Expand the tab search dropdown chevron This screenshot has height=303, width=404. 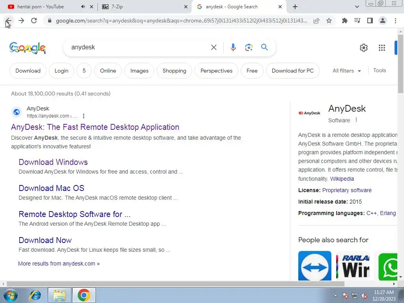click(x=357, y=7)
